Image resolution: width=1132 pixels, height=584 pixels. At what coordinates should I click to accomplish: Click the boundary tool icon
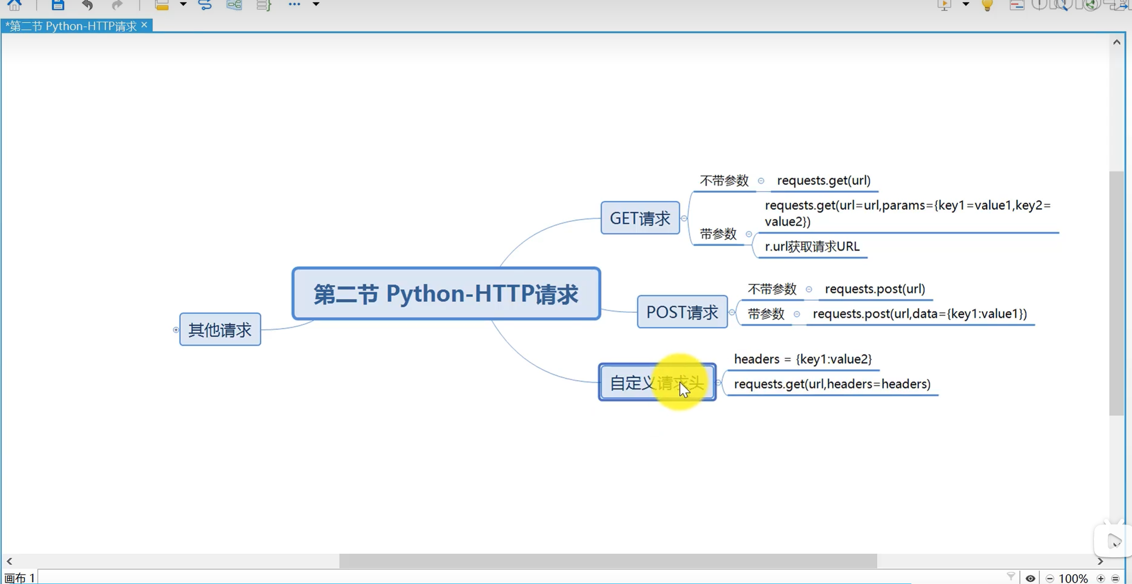234,5
